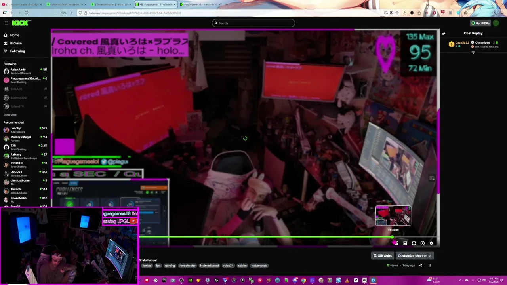Switch to the Livestreamingsites Twitch tab
Image resolution: width=507 pixels, height=285 pixels.
(111, 4)
